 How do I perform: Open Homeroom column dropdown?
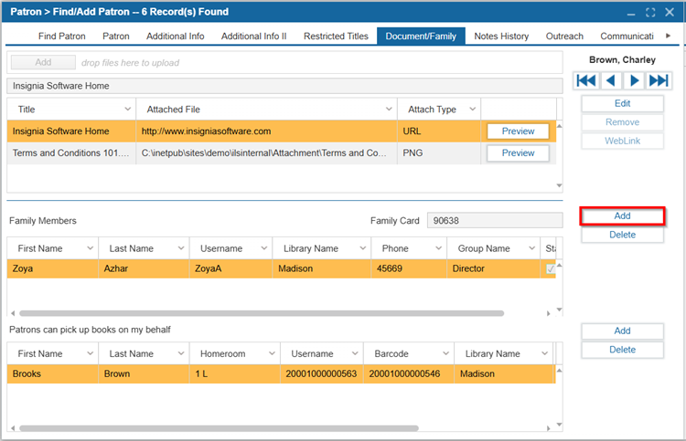coord(272,353)
